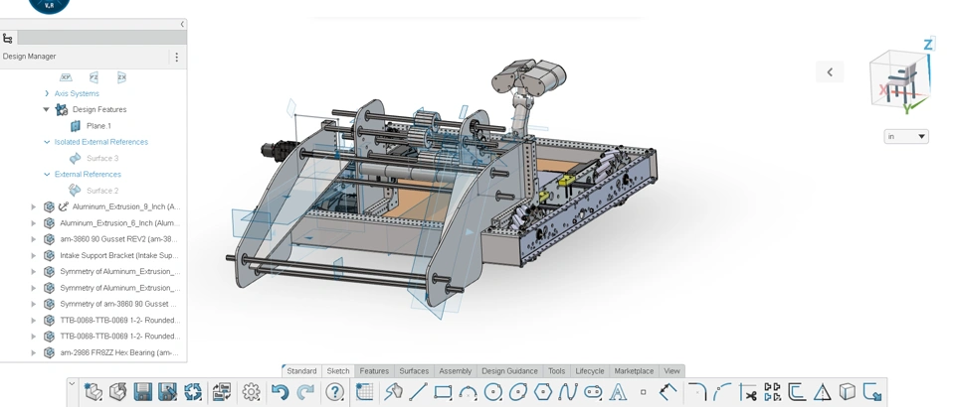Expand Aluminum_Extrusion_6_Inch component
The width and height of the screenshot is (955, 407).
pyautogui.click(x=34, y=223)
